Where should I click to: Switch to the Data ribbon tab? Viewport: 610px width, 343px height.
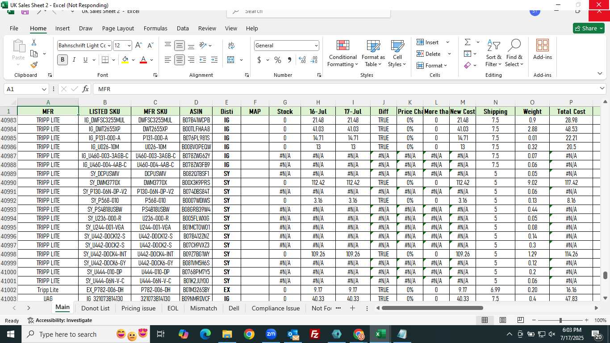183,28
